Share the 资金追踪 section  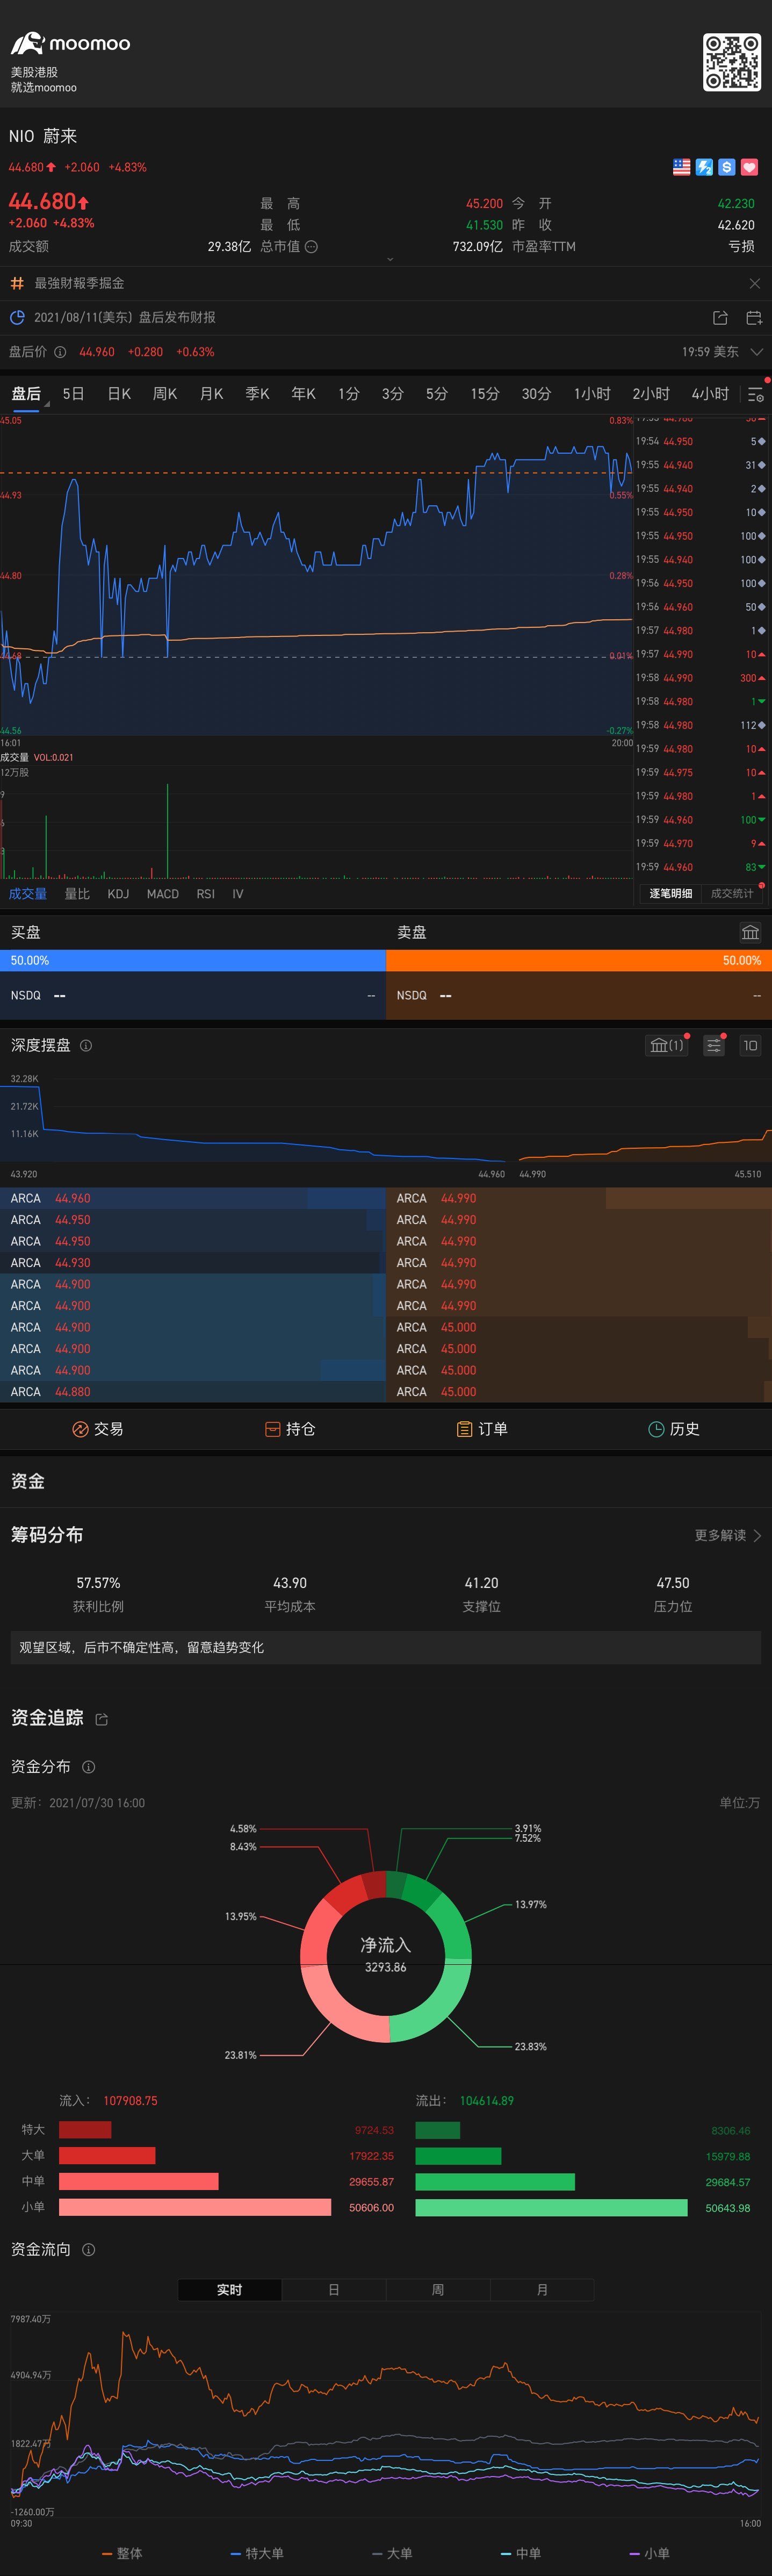pyautogui.click(x=101, y=1719)
